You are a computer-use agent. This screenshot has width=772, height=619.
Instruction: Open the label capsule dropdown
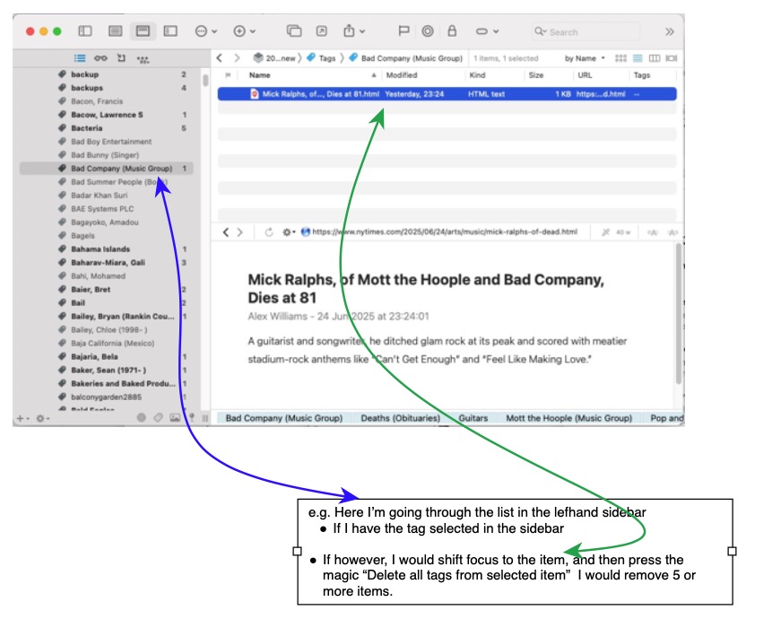tap(487, 31)
